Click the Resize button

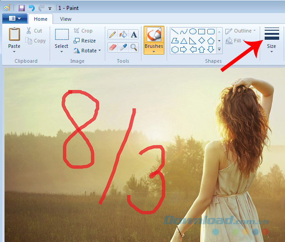[84, 41]
